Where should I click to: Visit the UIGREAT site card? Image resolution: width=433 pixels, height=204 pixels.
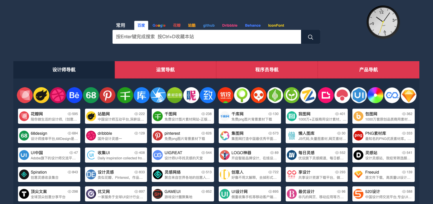coord(183,155)
